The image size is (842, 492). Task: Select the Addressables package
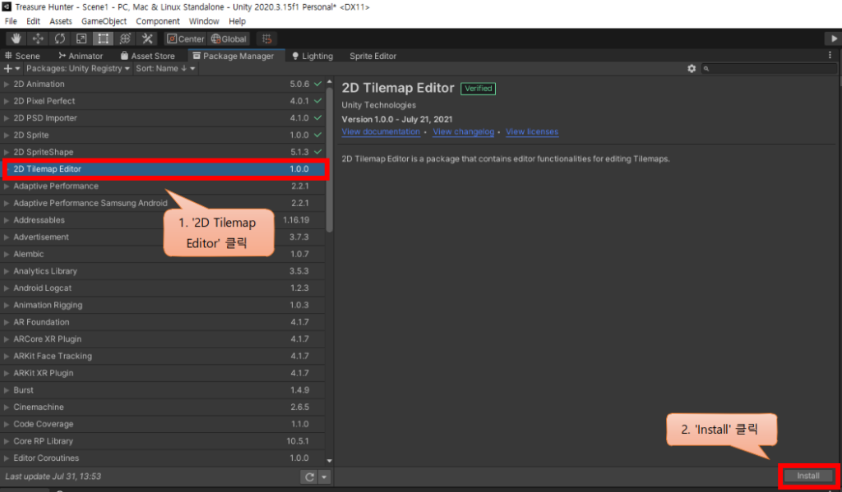(164, 220)
